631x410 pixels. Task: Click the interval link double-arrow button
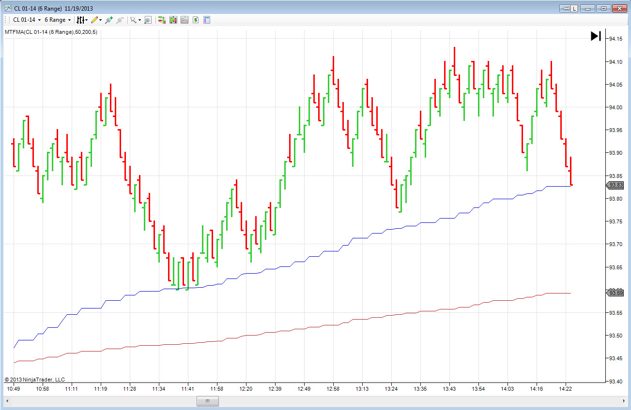(x=565, y=8)
